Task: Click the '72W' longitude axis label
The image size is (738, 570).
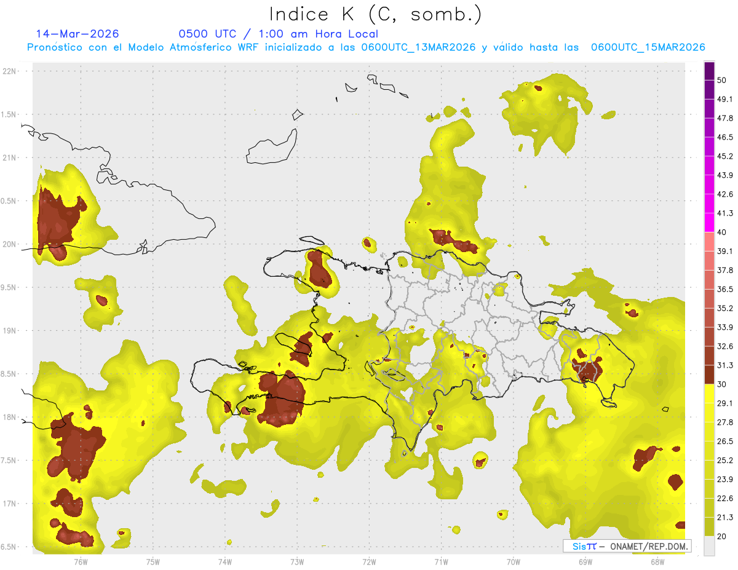Action: (369, 561)
